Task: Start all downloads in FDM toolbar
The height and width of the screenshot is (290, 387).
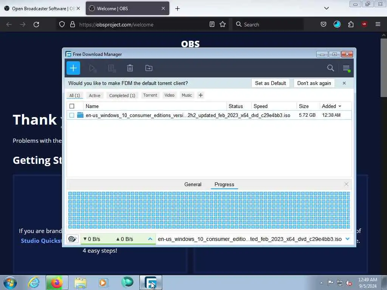Action: [93, 68]
